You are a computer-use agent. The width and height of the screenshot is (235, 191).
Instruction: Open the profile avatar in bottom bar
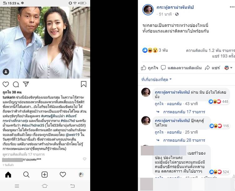pyautogui.click(x=81, y=175)
